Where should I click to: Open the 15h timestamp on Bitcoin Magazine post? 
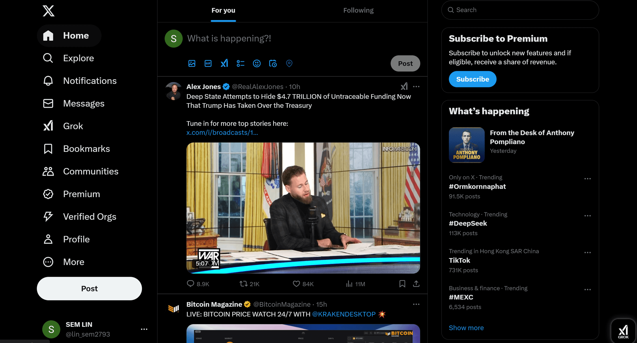(x=322, y=304)
